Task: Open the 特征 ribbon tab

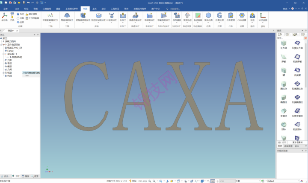Action: (x=27, y=9)
